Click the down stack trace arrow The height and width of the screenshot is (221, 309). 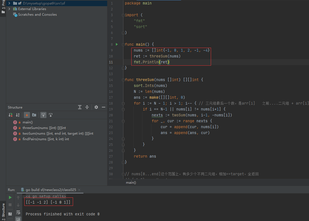pyautogui.click(x=18, y=205)
